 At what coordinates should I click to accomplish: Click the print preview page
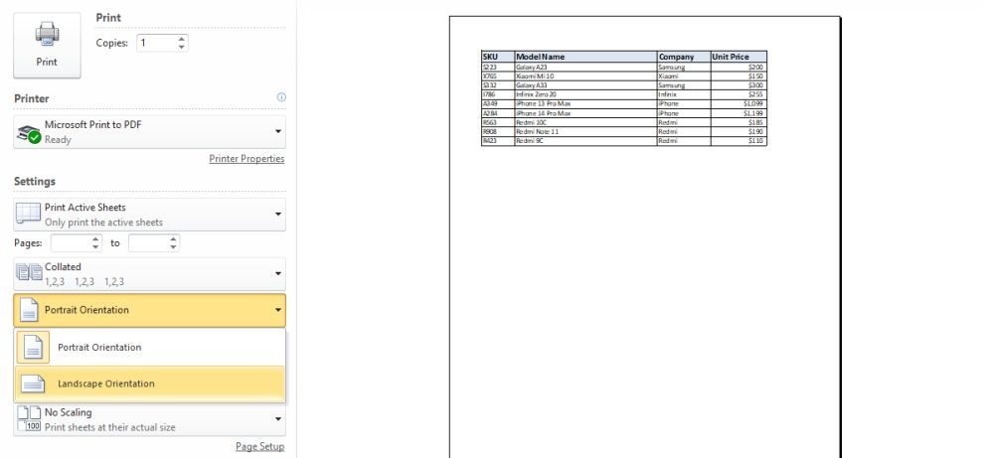(644, 237)
